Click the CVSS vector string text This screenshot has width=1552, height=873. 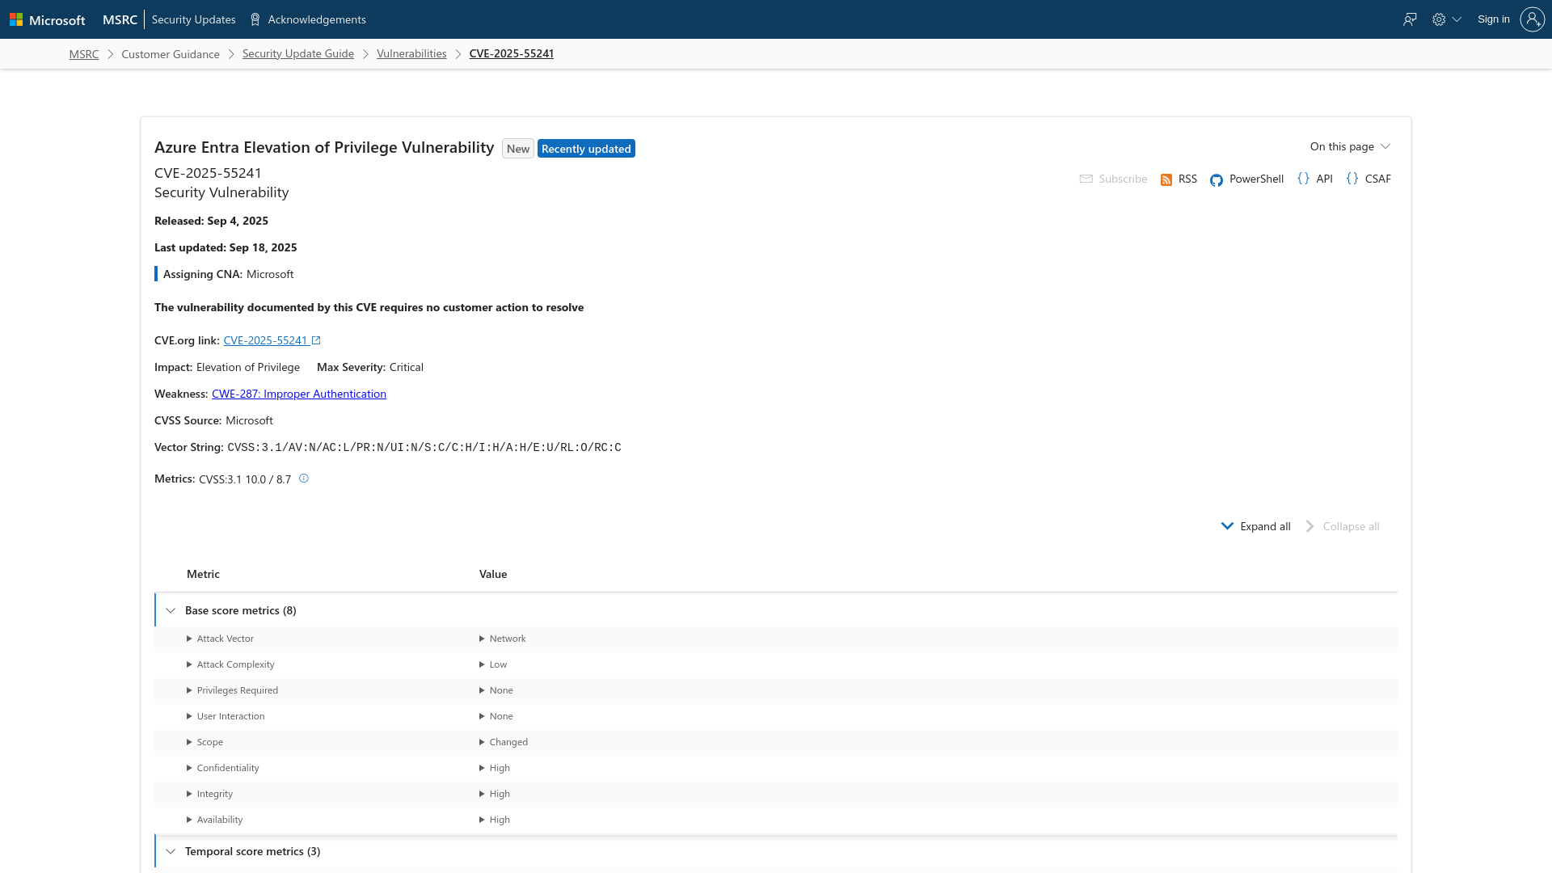coord(424,447)
